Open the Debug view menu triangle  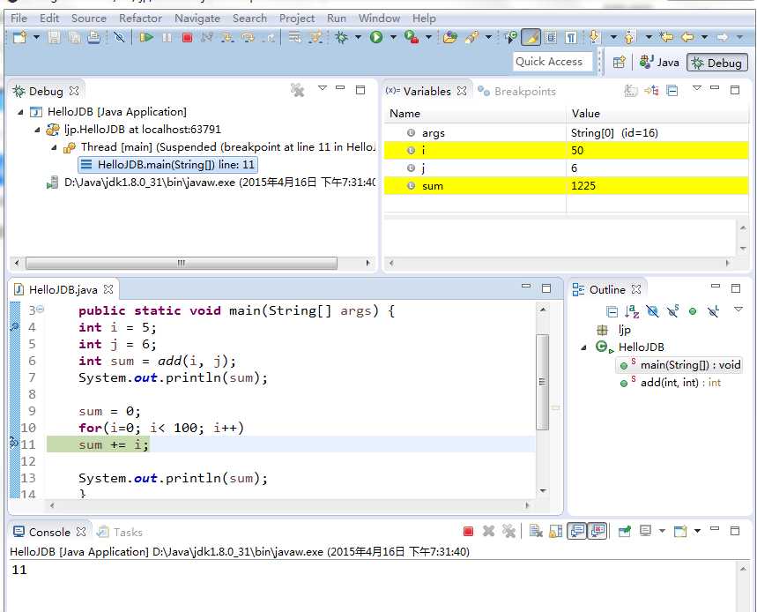[322, 88]
